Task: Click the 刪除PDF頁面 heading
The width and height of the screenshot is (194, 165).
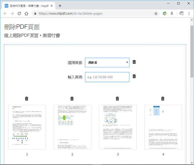Action: coord(22,27)
